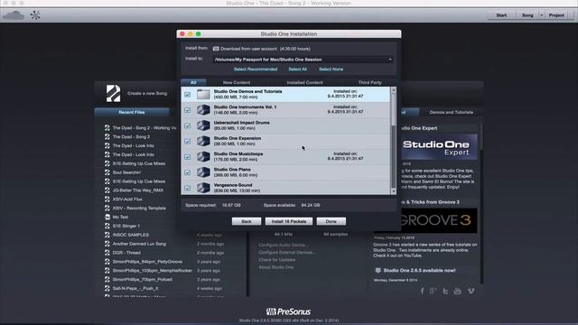Click Select All link
This screenshot has width=578, height=325.
coord(297,70)
